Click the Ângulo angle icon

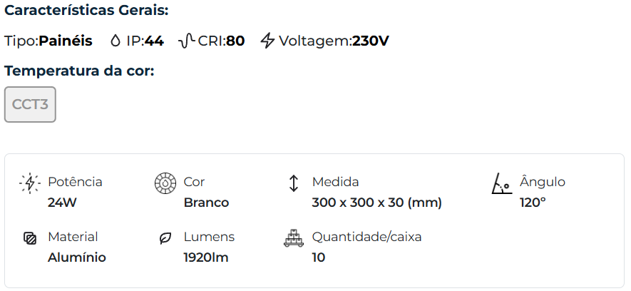502,183
